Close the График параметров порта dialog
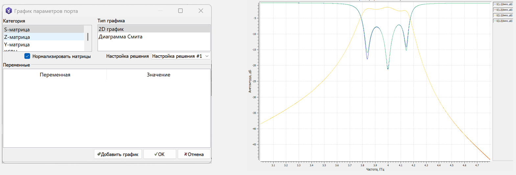 click(201, 11)
